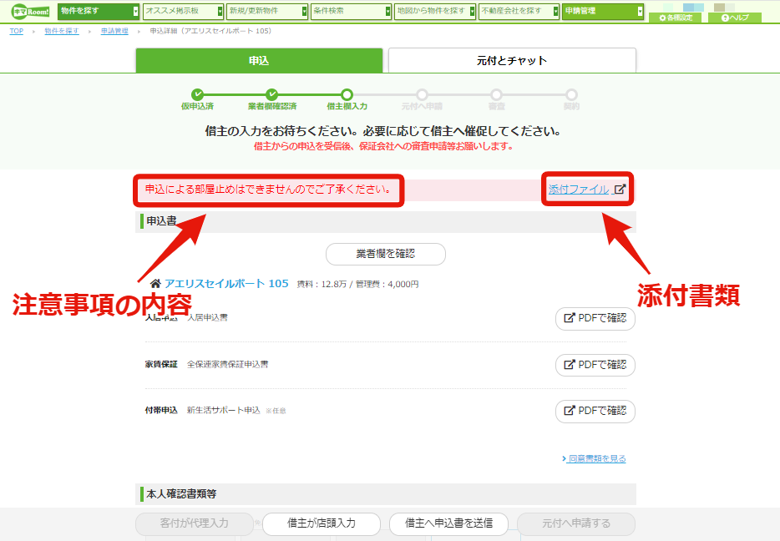The width and height of the screenshot is (780, 541).
Task: Open 入居申込書 with PDFで確認
Action: (595, 318)
